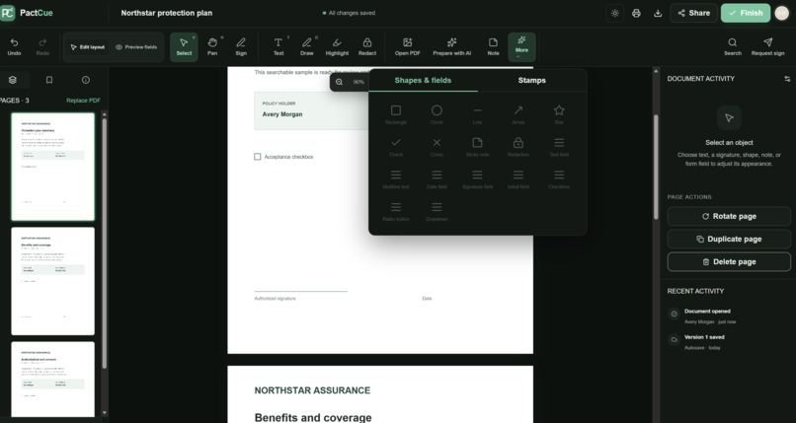Click the Delete page button

(x=729, y=262)
